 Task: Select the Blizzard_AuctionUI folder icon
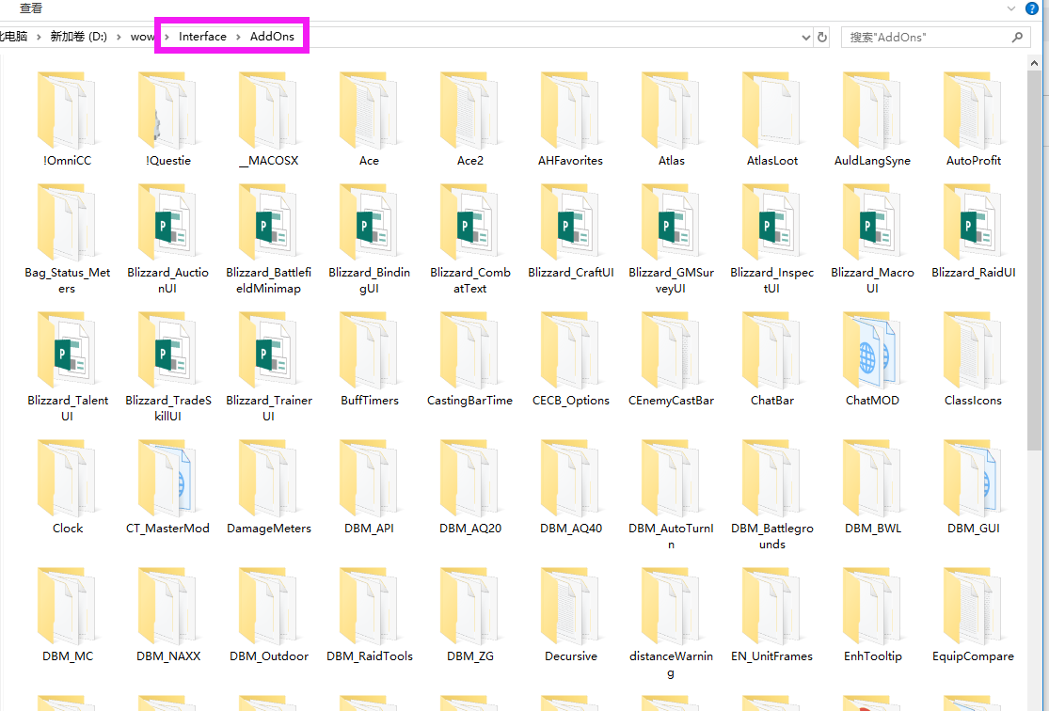[x=167, y=223]
